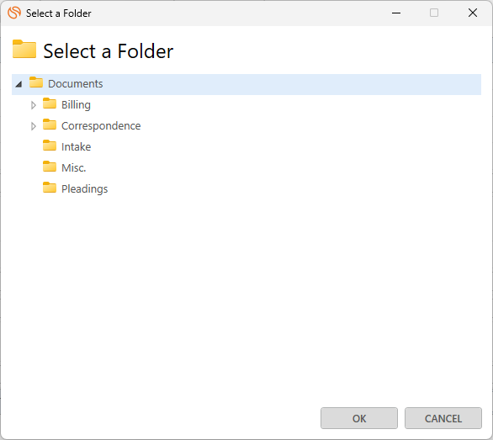The image size is (493, 440).
Task: Choose the Misc. folder label
Action: [x=73, y=168]
